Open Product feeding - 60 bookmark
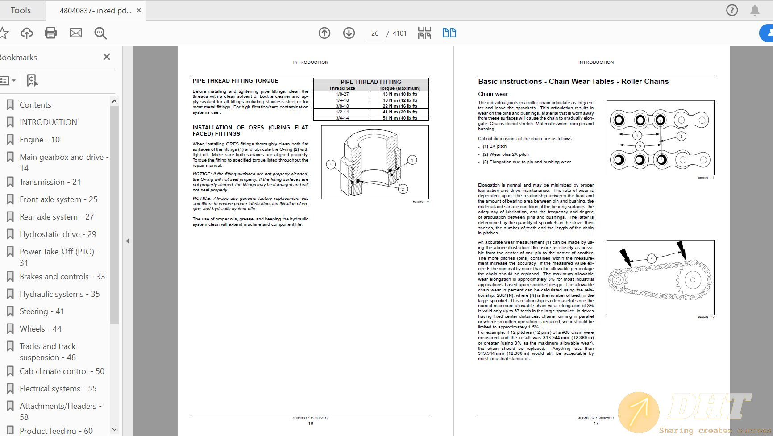 click(56, 431)
